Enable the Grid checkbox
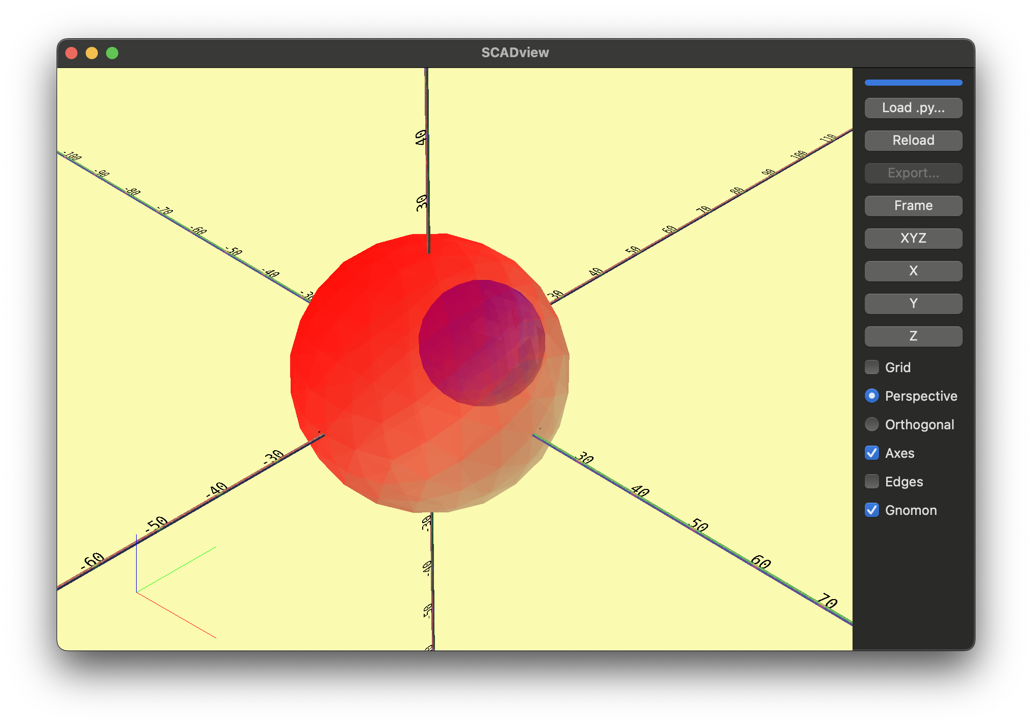The image size is (1032, 726). pyautogui.click(x=872, y=367)
